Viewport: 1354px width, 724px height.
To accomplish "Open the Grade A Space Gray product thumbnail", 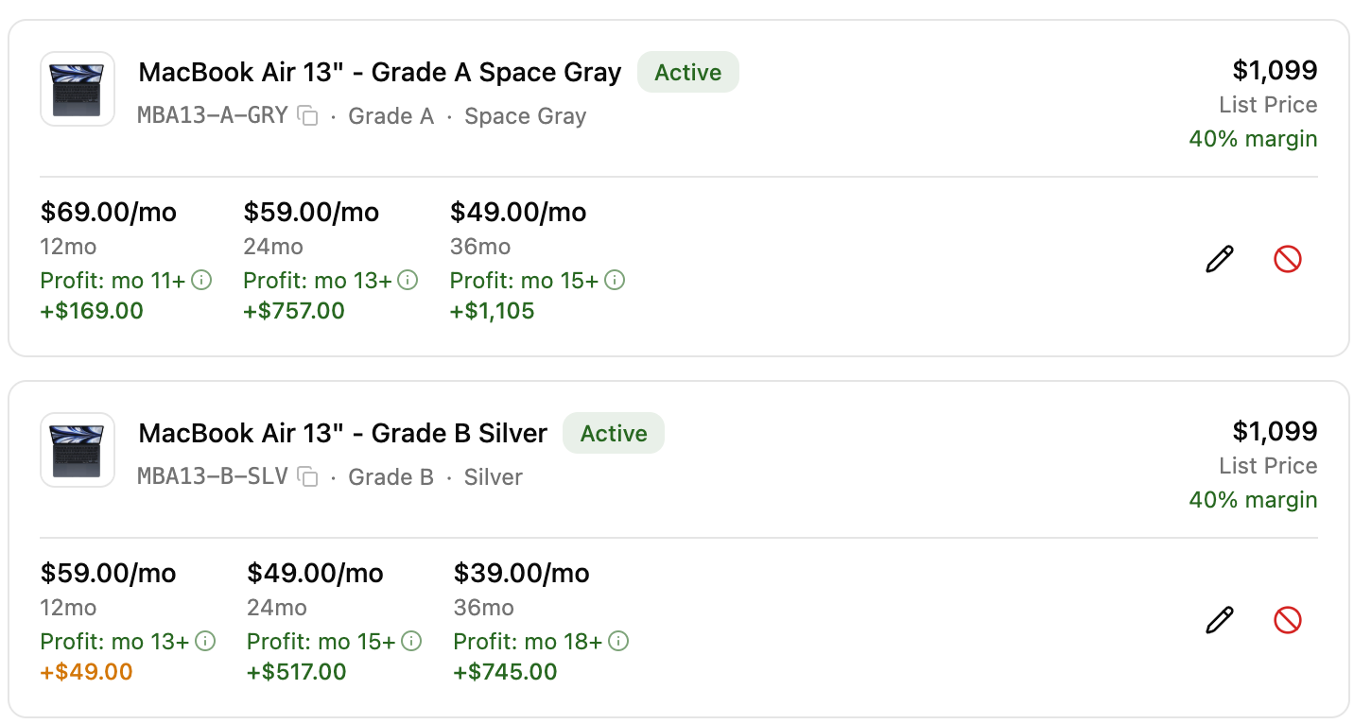I will (x=78, y=89).
